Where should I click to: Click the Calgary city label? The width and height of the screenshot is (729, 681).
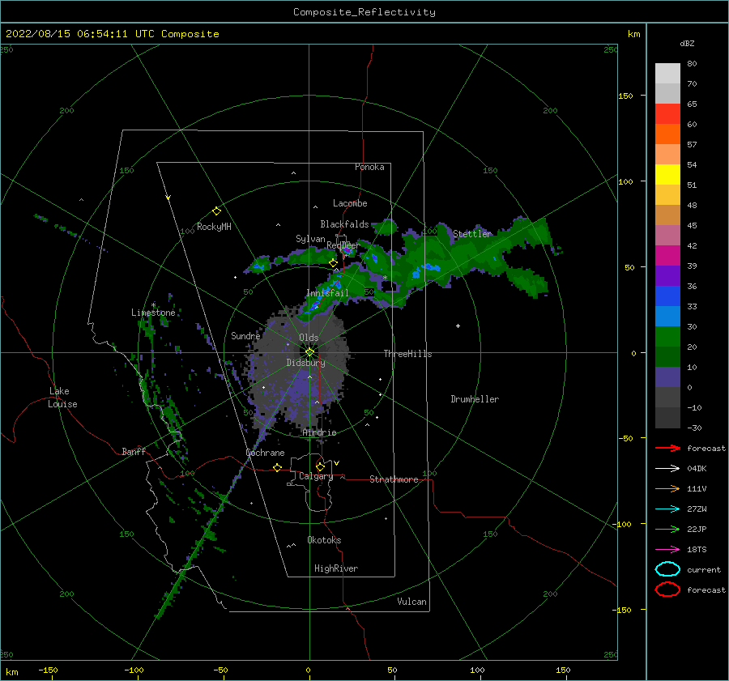coord(316,476)
